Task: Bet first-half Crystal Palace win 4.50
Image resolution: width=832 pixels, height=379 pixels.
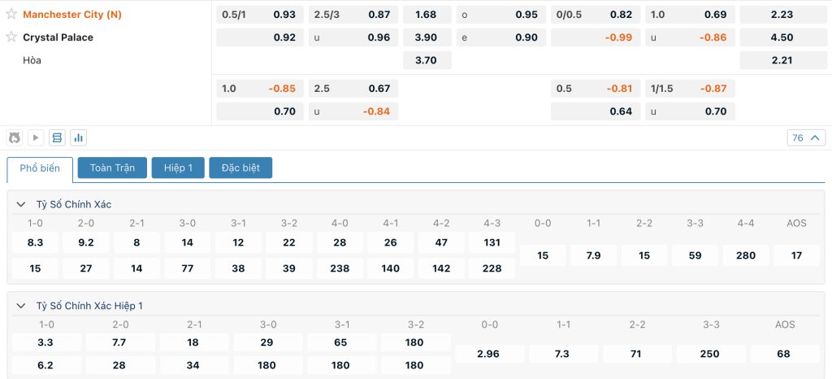Action: click(x=782, y=37)
